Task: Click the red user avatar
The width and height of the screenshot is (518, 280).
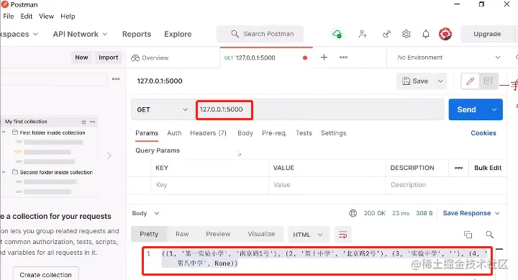Action: tap(445, 34)
